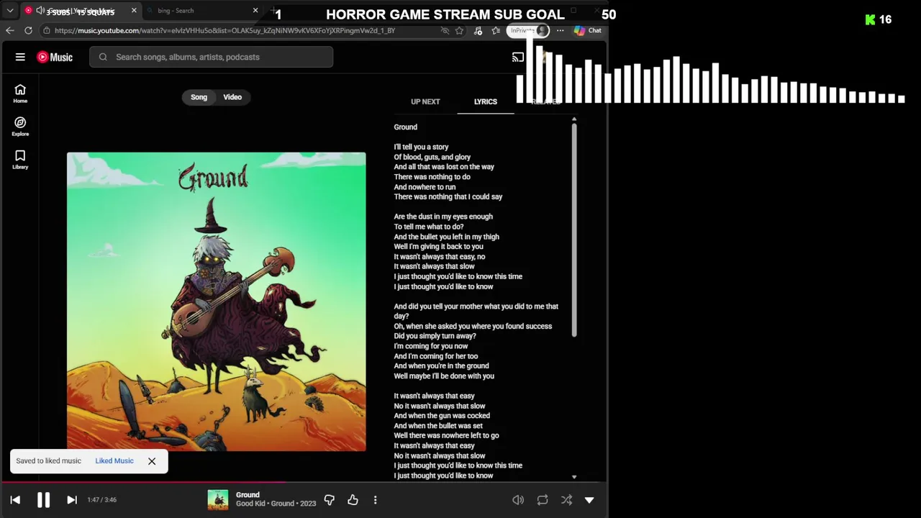The height and width of the screenshot is (518, 921).
Task: Click the 1:47 / 3:46 time display
Action: pyautogui.click(x=101, y=500)
